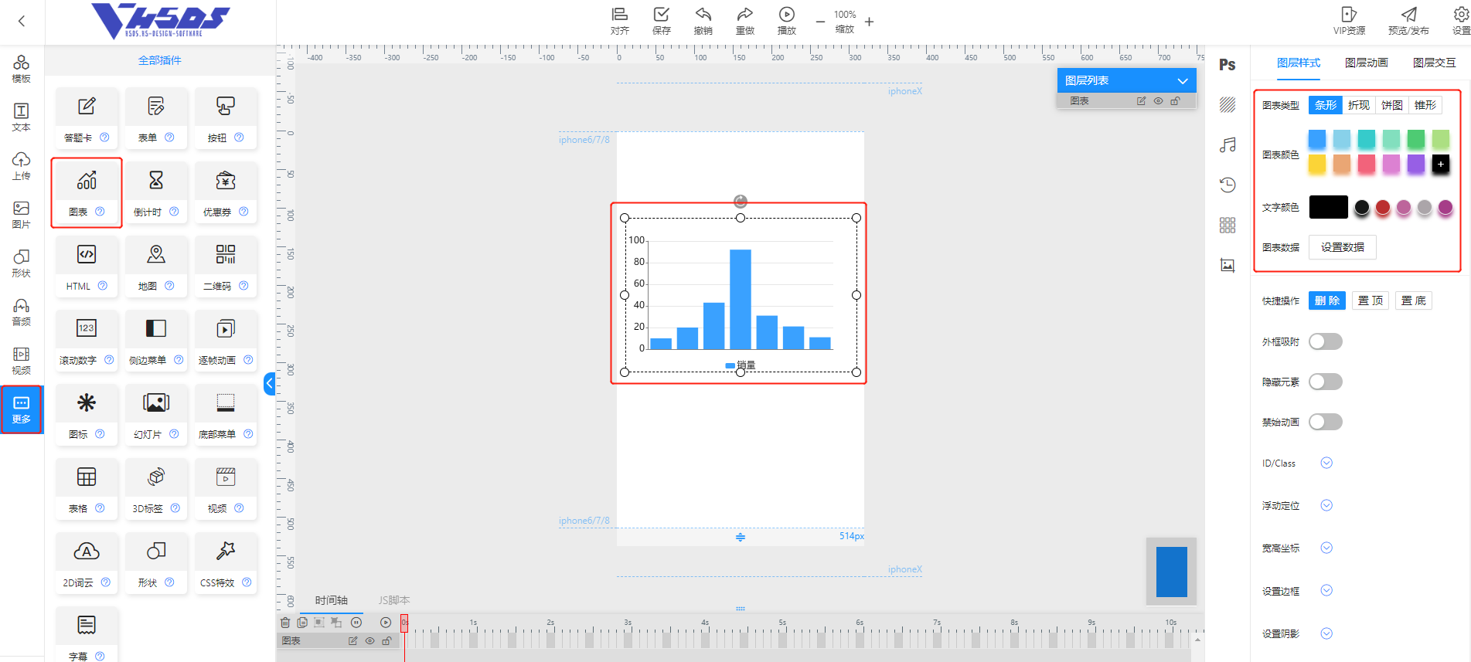1471x662 pixels.
Task: Add the 地图 map plugin
Action: (x=156, y=266)
